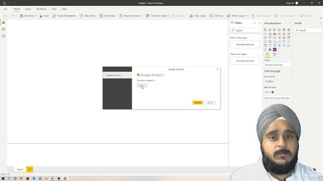Click the Values data fields well
The image size is (323, 181).
[x=277, y=65]
